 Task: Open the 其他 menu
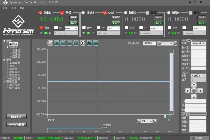pos(22,8)
